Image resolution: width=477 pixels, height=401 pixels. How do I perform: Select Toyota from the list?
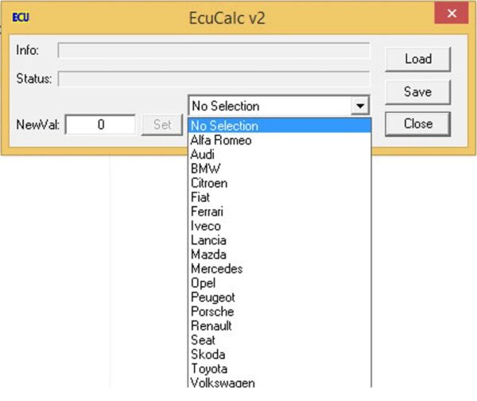(280, 369)
